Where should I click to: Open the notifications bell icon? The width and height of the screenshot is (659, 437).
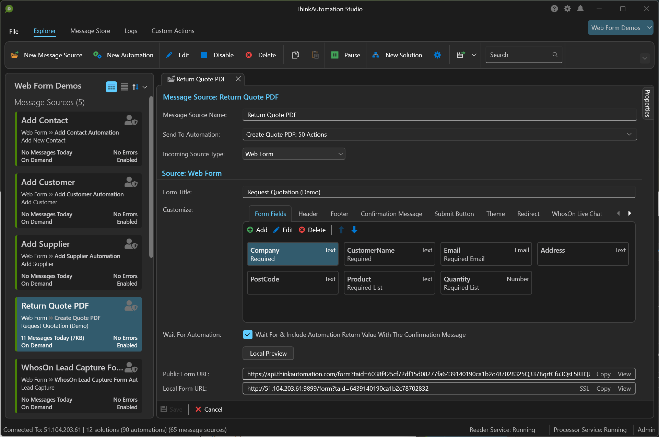point(580,9)
